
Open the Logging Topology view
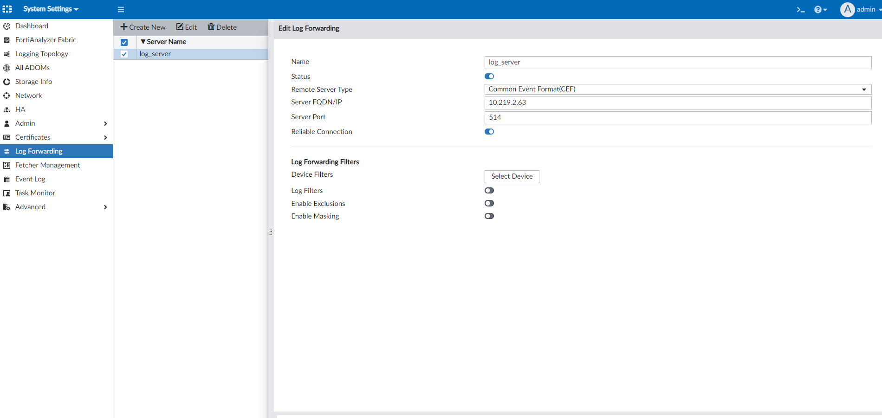click(42, 53)
